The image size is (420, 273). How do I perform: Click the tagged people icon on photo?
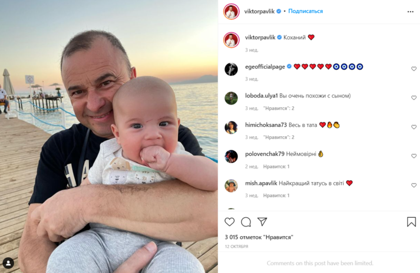(8, 264)
